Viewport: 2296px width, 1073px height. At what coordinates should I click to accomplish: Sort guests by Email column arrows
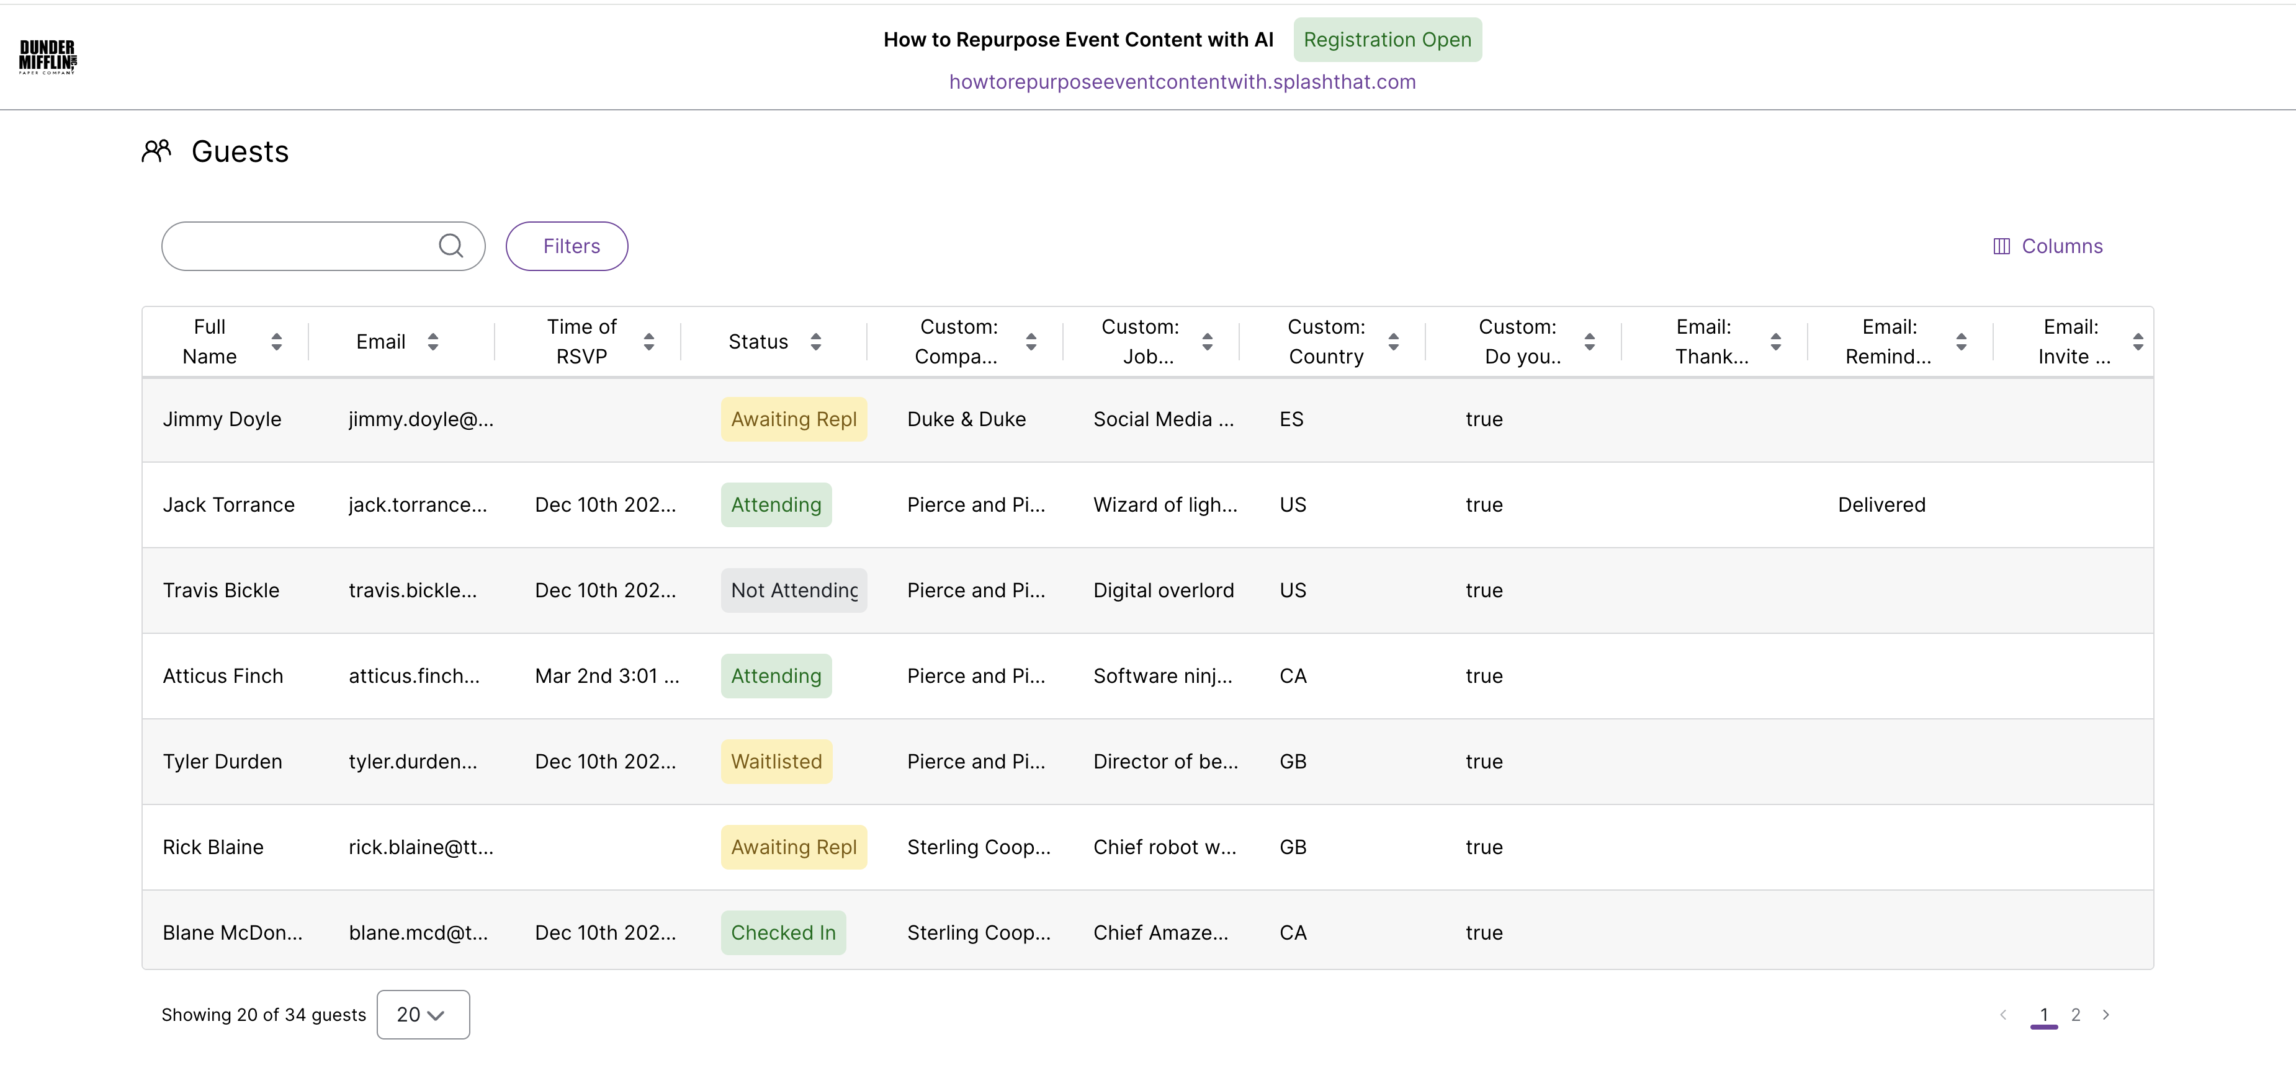pyautogui.click(x=433, y=341)
